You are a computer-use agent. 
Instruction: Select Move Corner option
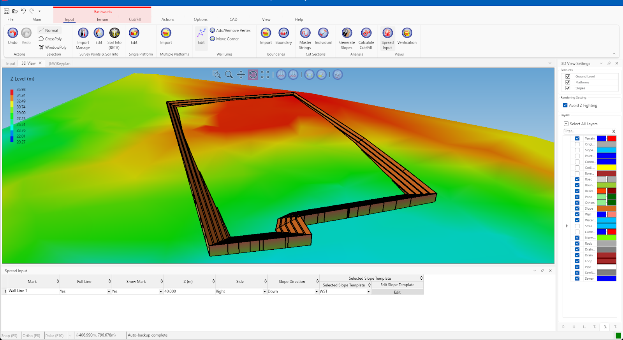pos(224,39)
